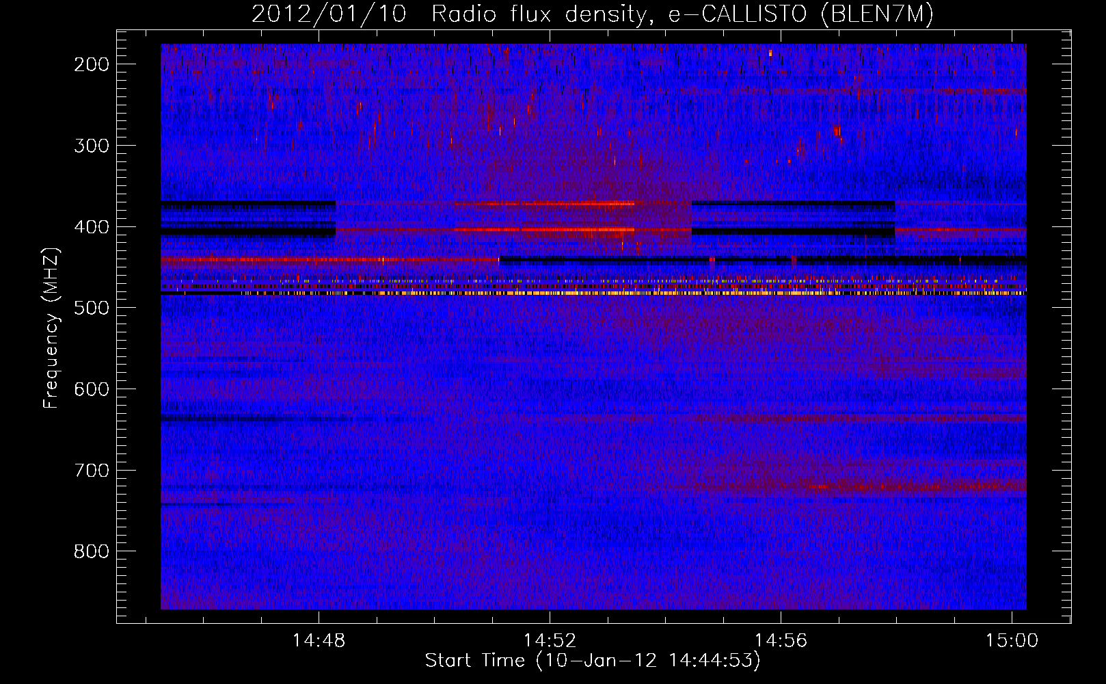Select the 500 frequency tick label
This screenshot has width=1106, height=684.
91,308
